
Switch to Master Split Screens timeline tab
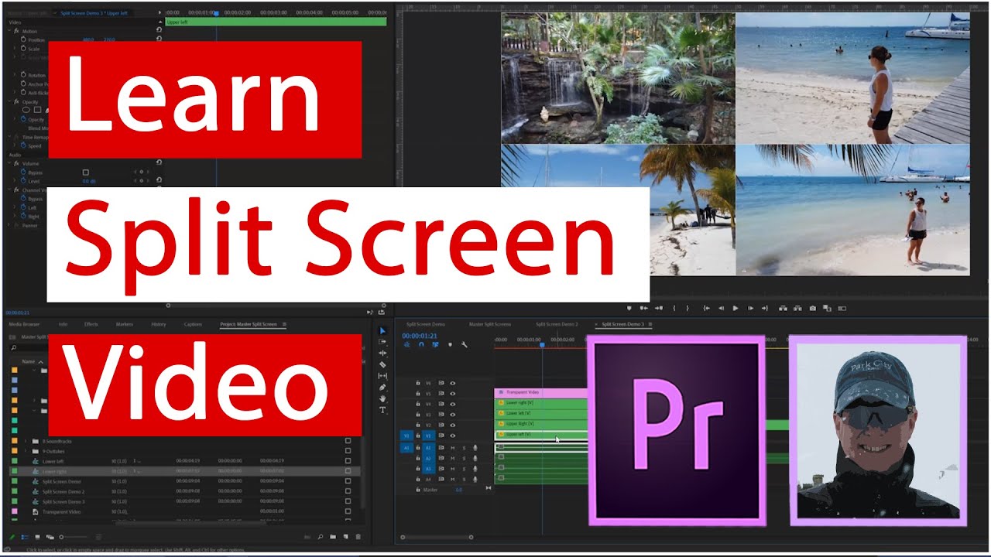click(x=489, y=324)
